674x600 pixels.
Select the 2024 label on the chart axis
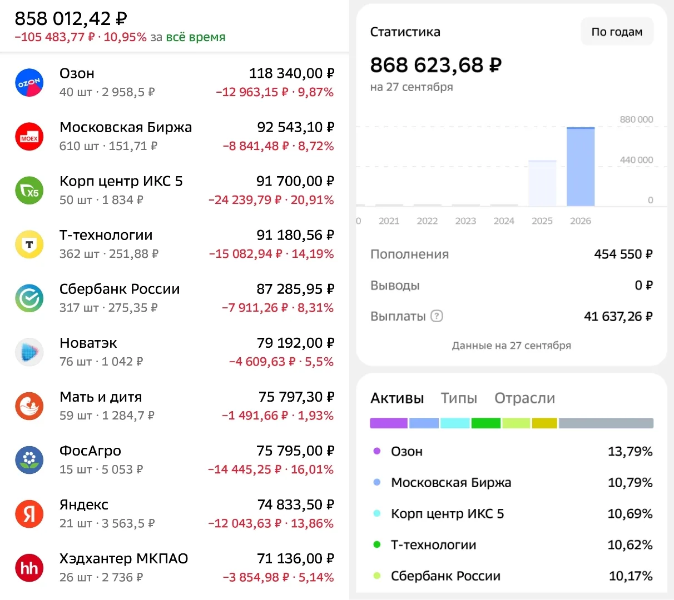click(x=504, y=221)
